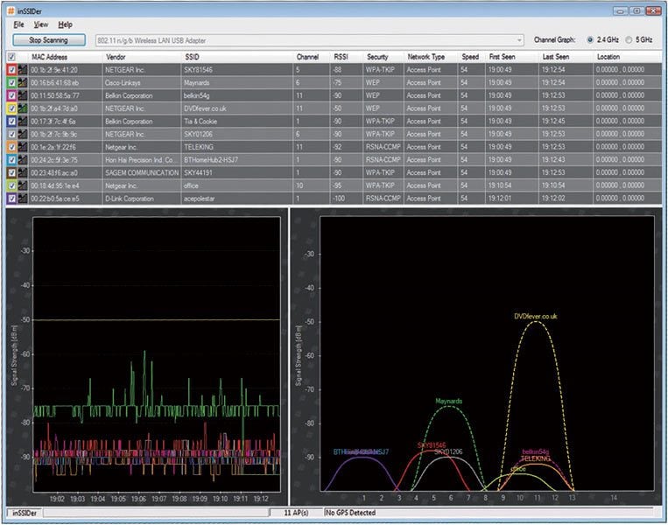Uncheck the Tia & Cookie network checkbox

point(12,122)
